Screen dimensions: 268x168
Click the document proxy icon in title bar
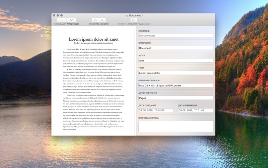click(x=127, y=15)
